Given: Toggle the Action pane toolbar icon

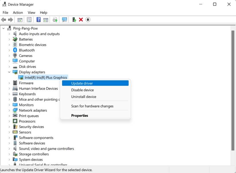Looking at the screenshot, I should point(45,20).
